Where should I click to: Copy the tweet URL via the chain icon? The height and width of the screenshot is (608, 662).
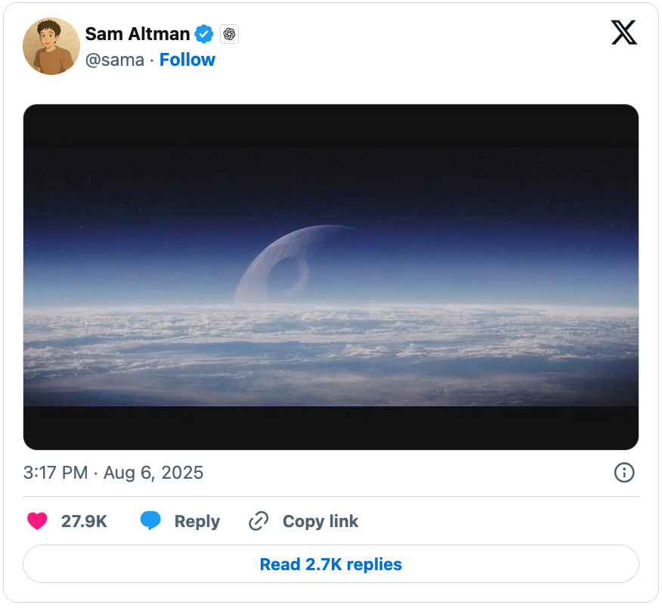point(258,521)
